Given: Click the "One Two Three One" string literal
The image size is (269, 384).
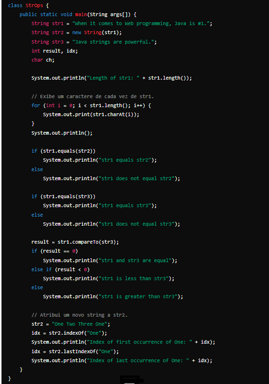Looking at the screenshot, I should [80, 324].
